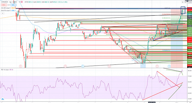The width and height of the screenshot is (192, 103).
Task: Click the teal current price label 5888.5
Action: 190,14
